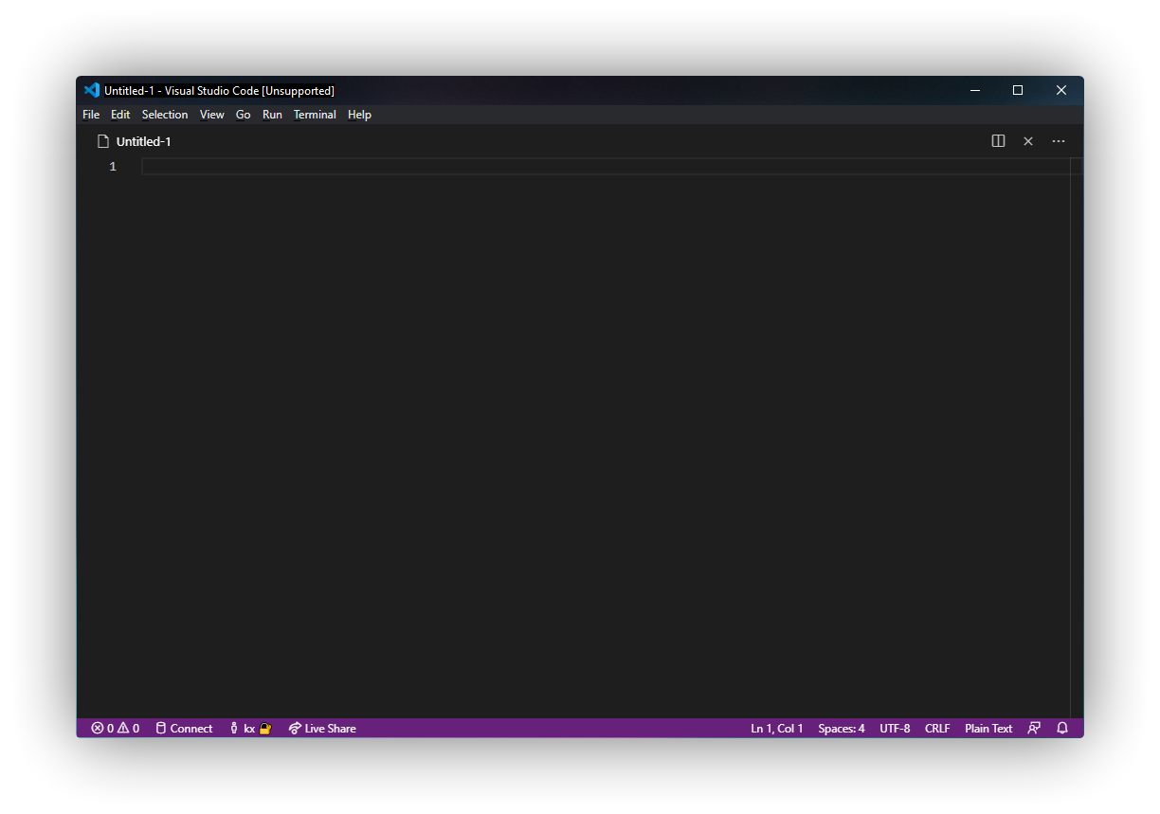Minimize the VS Code window

[974, 90]
